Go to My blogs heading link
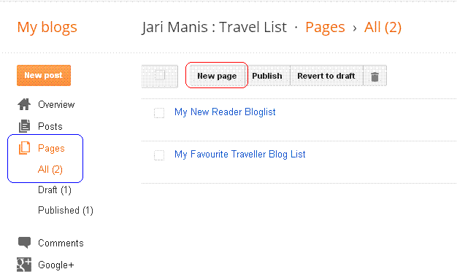The image size is (457, 277). pos(47,28)
